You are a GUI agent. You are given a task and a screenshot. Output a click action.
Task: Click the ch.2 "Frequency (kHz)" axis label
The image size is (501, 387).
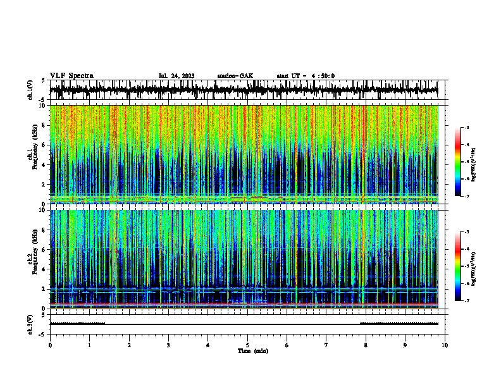click(x=35, y=252)
